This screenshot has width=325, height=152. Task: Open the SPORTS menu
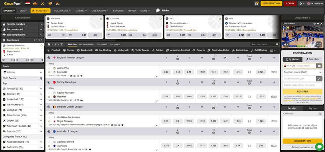click(9, 11)
